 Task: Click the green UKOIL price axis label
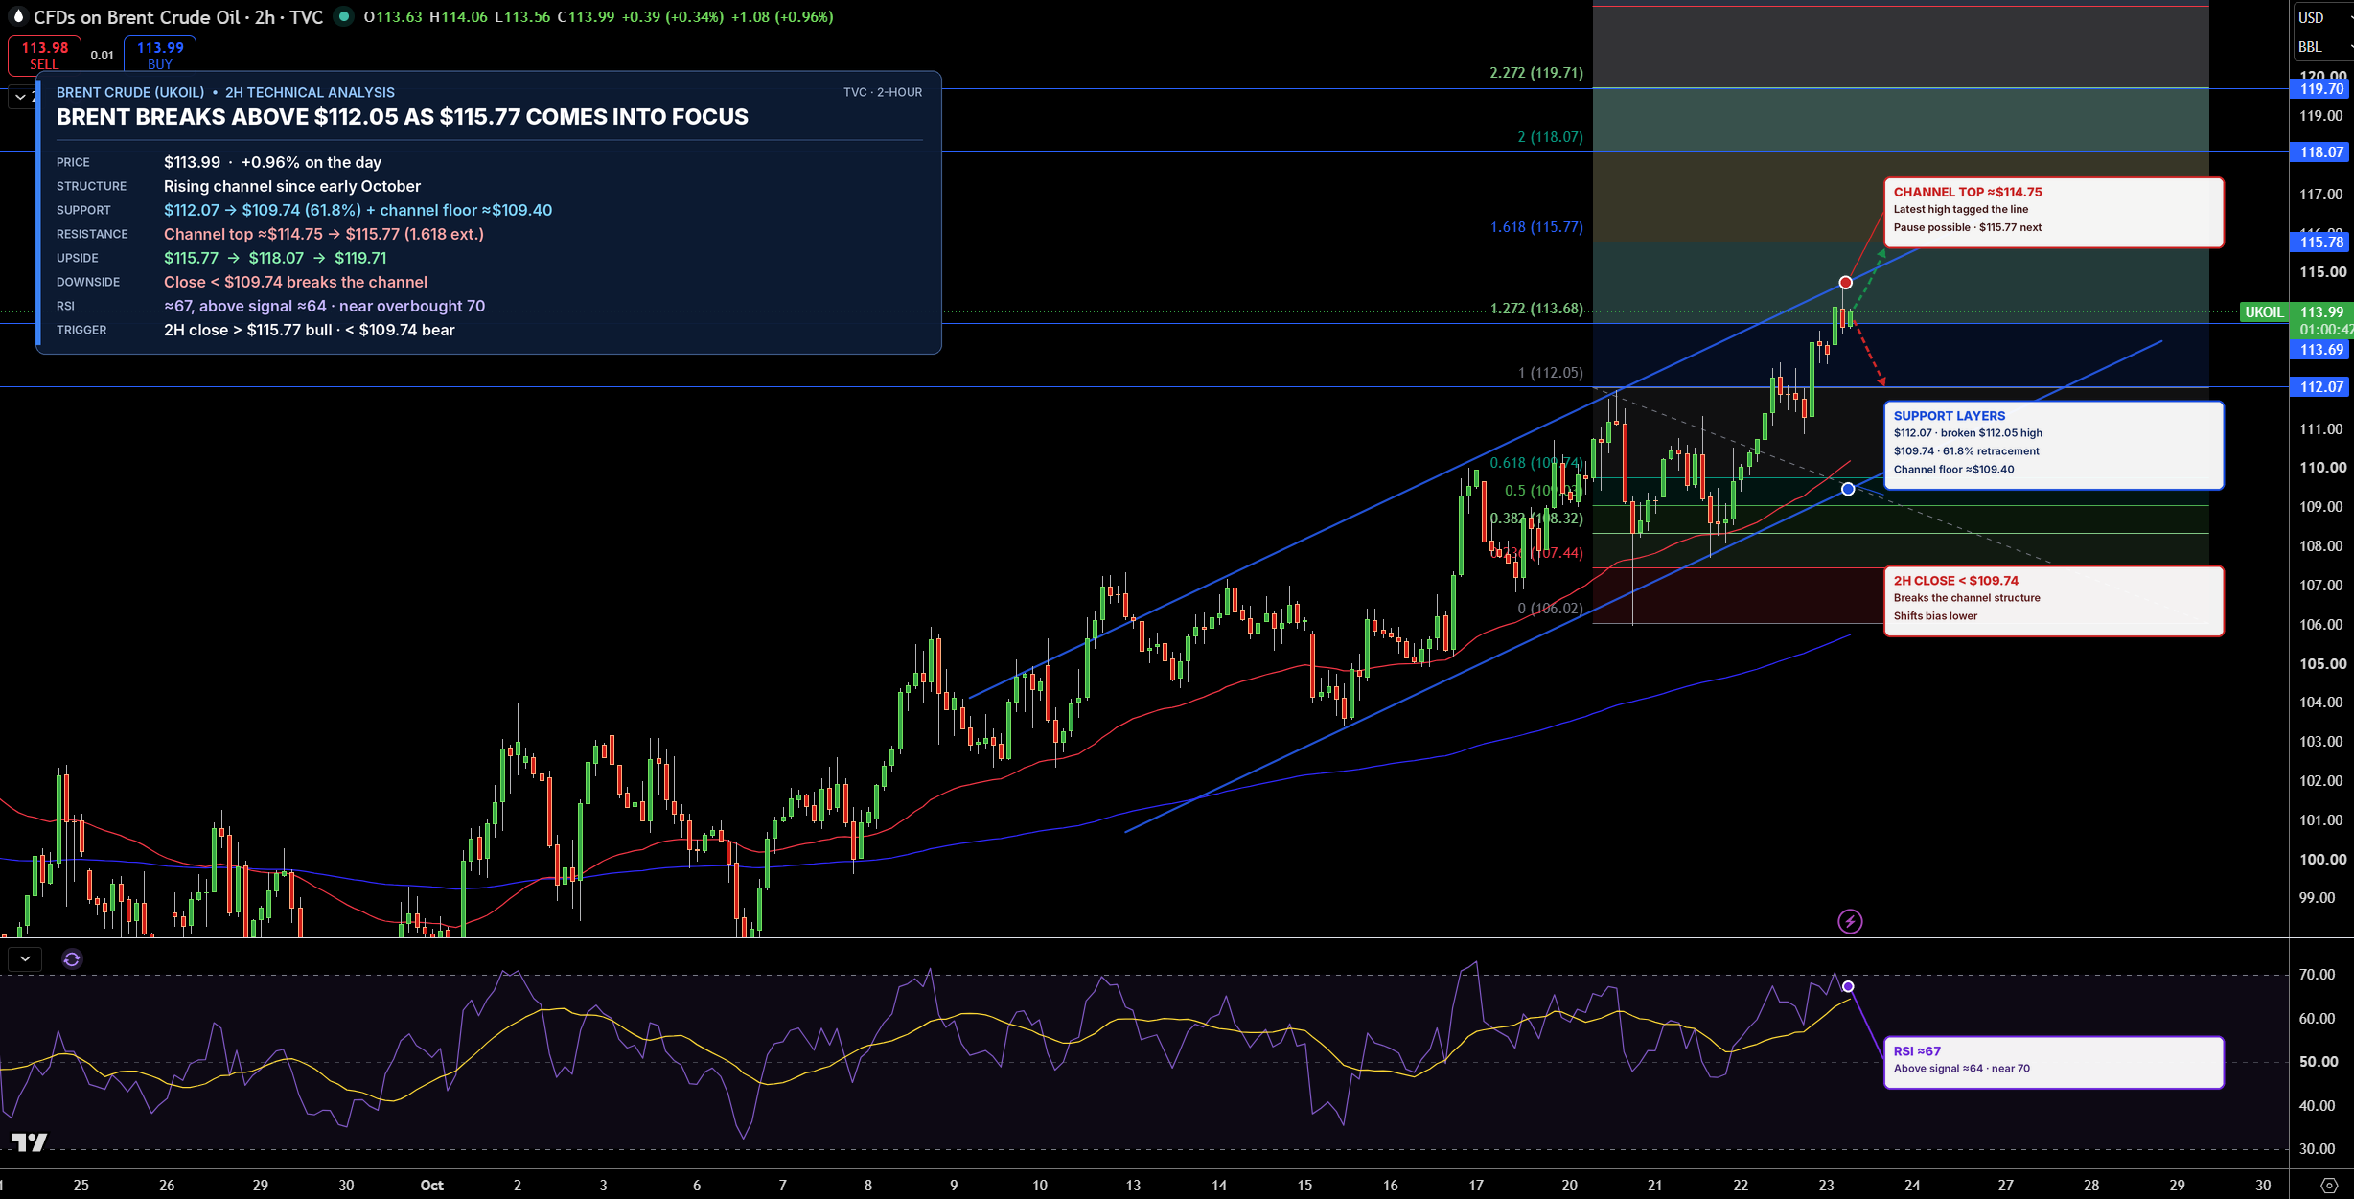[x=2264, y=312]
